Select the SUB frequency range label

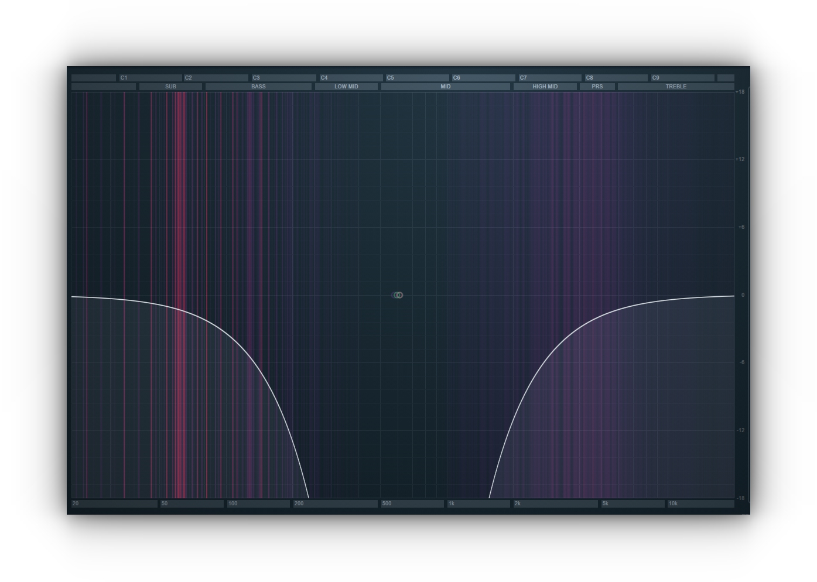(x=170, y=87)
